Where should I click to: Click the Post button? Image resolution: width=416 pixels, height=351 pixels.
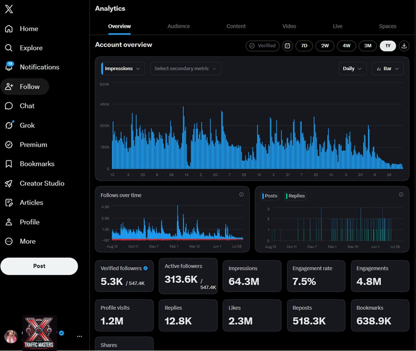39,266
